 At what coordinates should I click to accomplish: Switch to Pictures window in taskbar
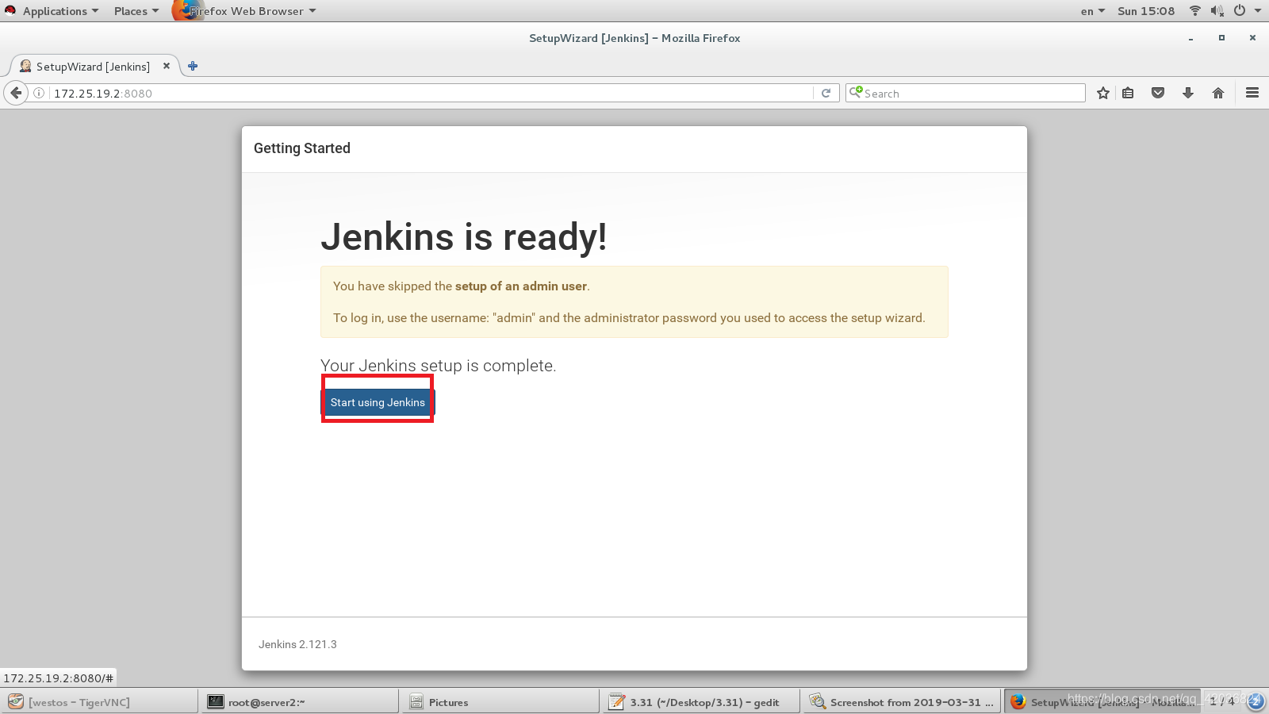point(500,702)
